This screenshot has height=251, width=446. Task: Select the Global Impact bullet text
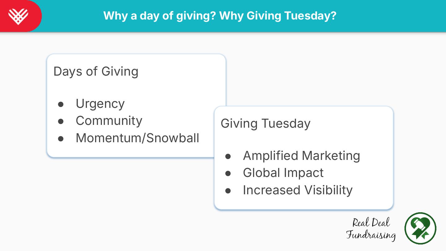283,173
